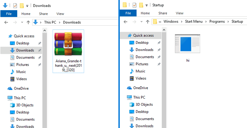Unpin Desktop pin icon in Downloads window sidebar
Image resolution: width=247 pixels, height=128 pixels.
[40, 43]
